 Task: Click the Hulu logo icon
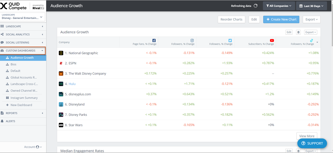61,84
